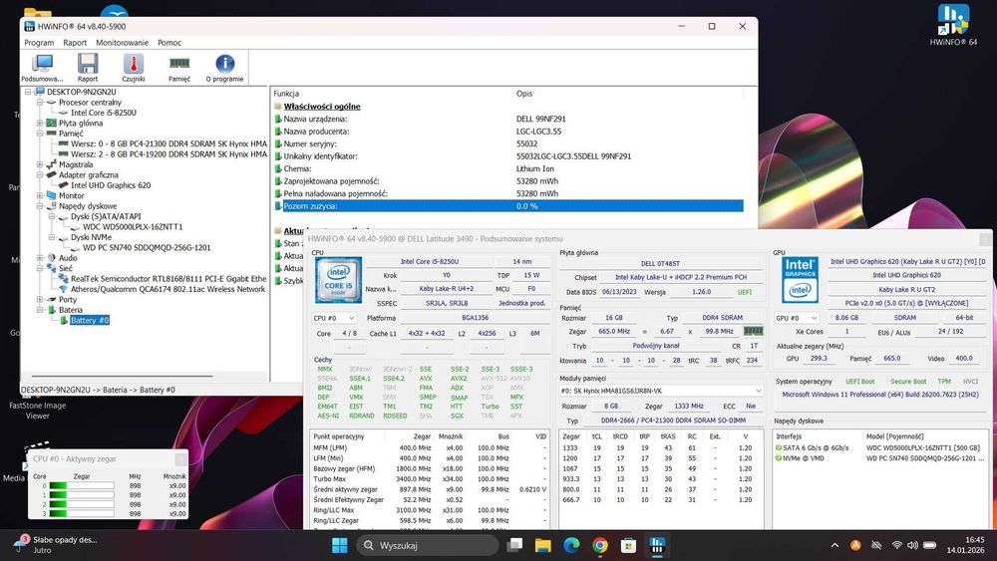The width and height of the screenshot is (997, 561).
Task: Select memory row 0 SK Hynix item
Action: [169, 144]
